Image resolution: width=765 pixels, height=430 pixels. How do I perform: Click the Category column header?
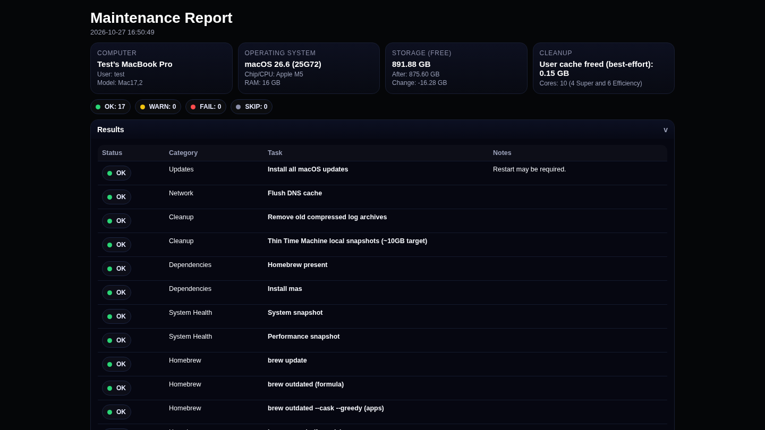pyautogui.click(x=183, y=153)
